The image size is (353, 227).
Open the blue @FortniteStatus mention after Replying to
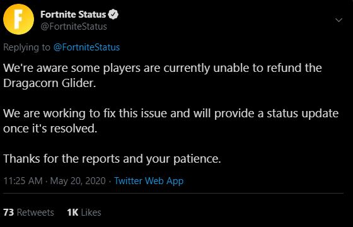pyautogui.click(x=87, y=47)
